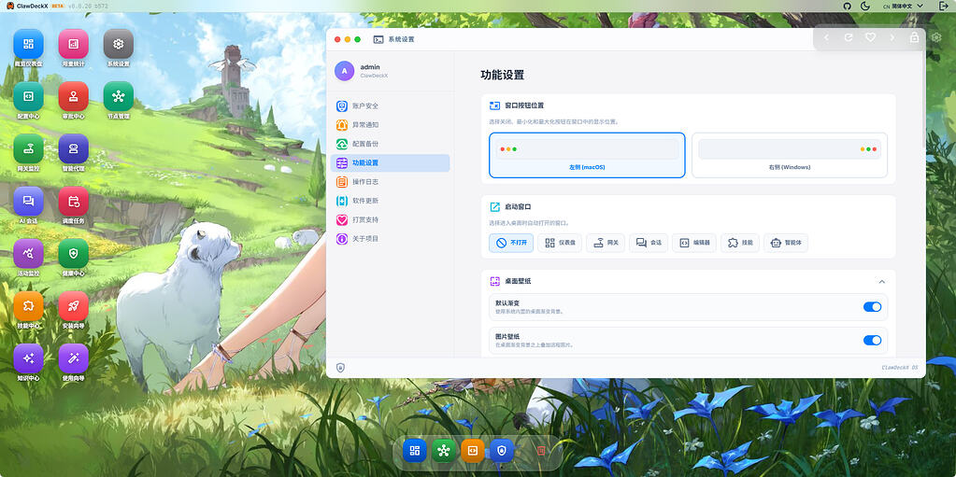The image size is (956, 477).
Task: Click the blue shield icon in the dock
Action: [x=502, y=451]
